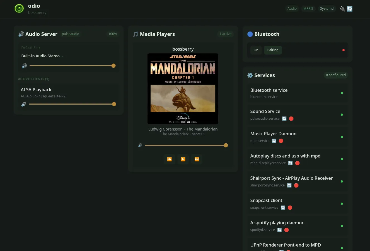Click the playback progress slider

[186, 145]
